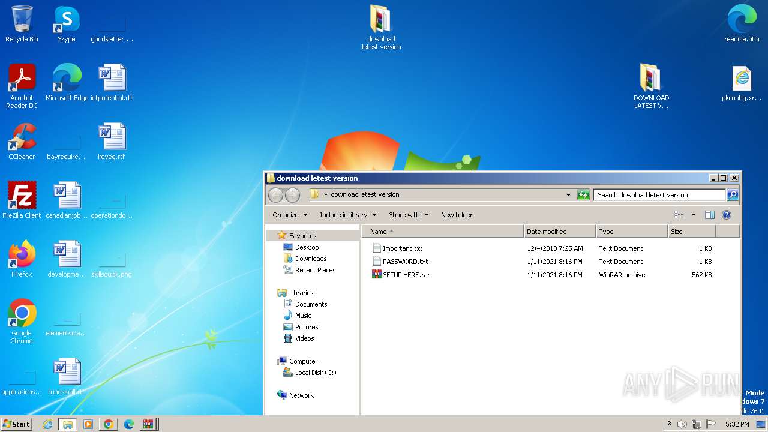Click the Explorer Back navigation button
768x432 pixels.
(x=275, y=195)
